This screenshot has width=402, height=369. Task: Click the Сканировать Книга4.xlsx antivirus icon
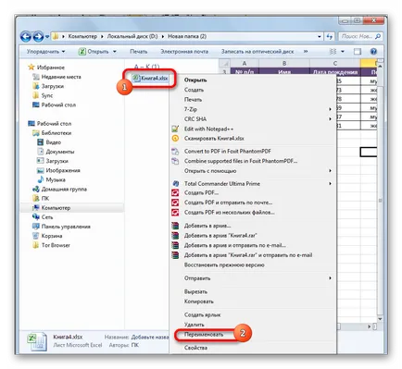click(x=175, y=139)
